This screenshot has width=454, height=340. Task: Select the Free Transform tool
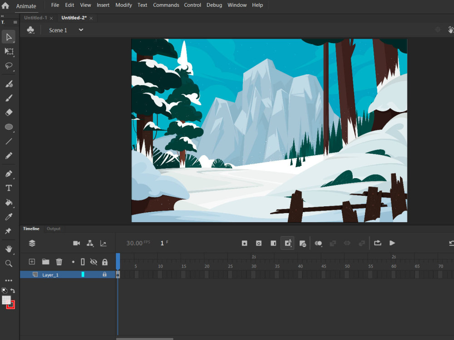click(9, 52)
